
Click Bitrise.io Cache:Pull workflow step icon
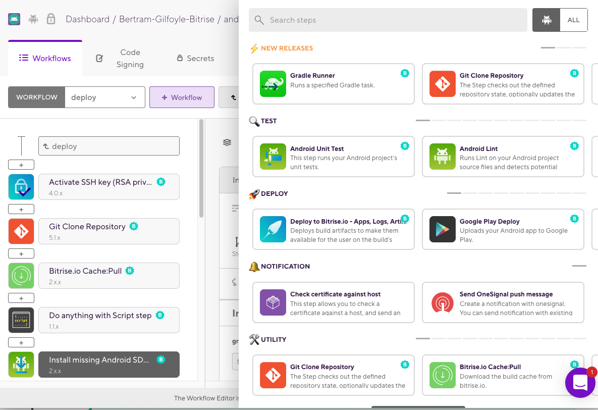pyautogui.click(x=21, y=276)
